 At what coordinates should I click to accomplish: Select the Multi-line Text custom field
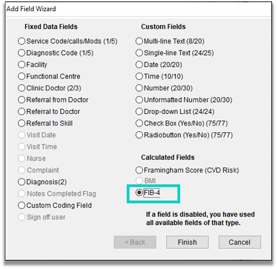pos(140,41)
